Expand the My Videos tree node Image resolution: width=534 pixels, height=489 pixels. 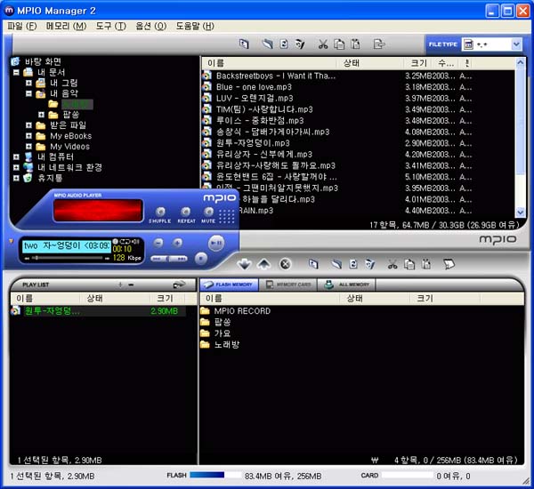[28, 147]
